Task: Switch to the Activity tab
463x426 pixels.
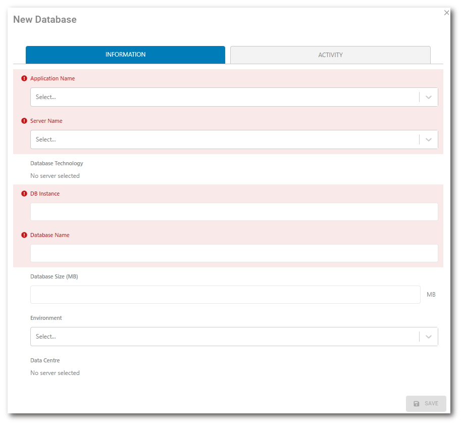Action: coord(330,55)
